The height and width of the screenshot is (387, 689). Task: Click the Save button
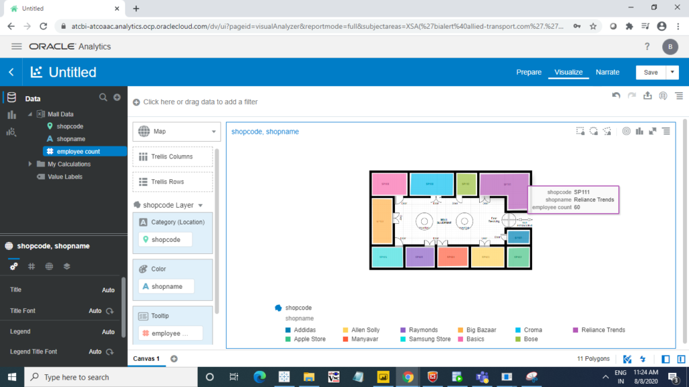point(652,72)
